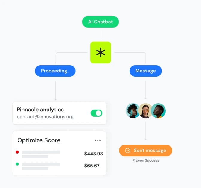Open the three-dot menu on Optimize Score
Screen dimensions: 201x188
coord(98,140)
